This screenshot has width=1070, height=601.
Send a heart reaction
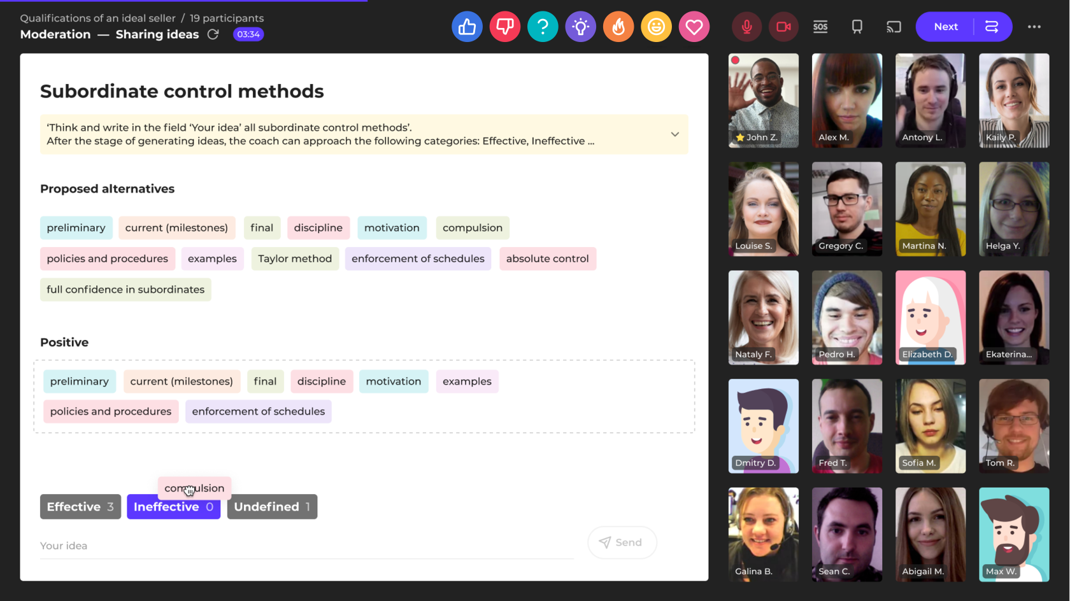click(694, 27)
